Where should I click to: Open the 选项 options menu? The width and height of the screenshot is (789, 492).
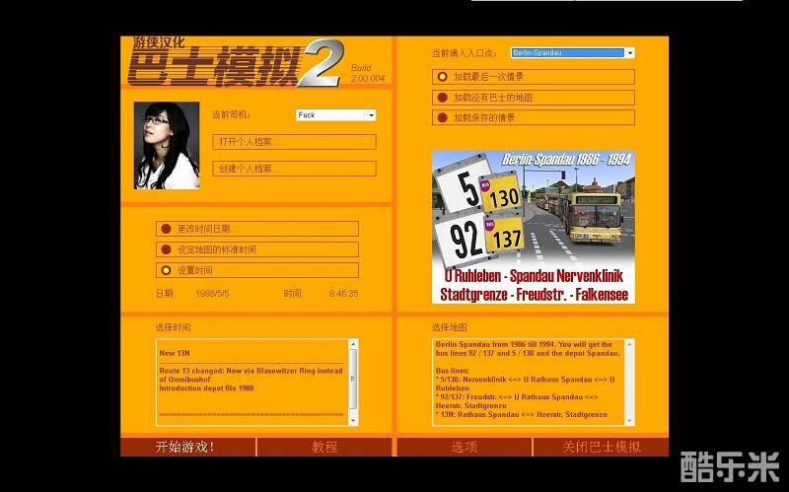465,448
